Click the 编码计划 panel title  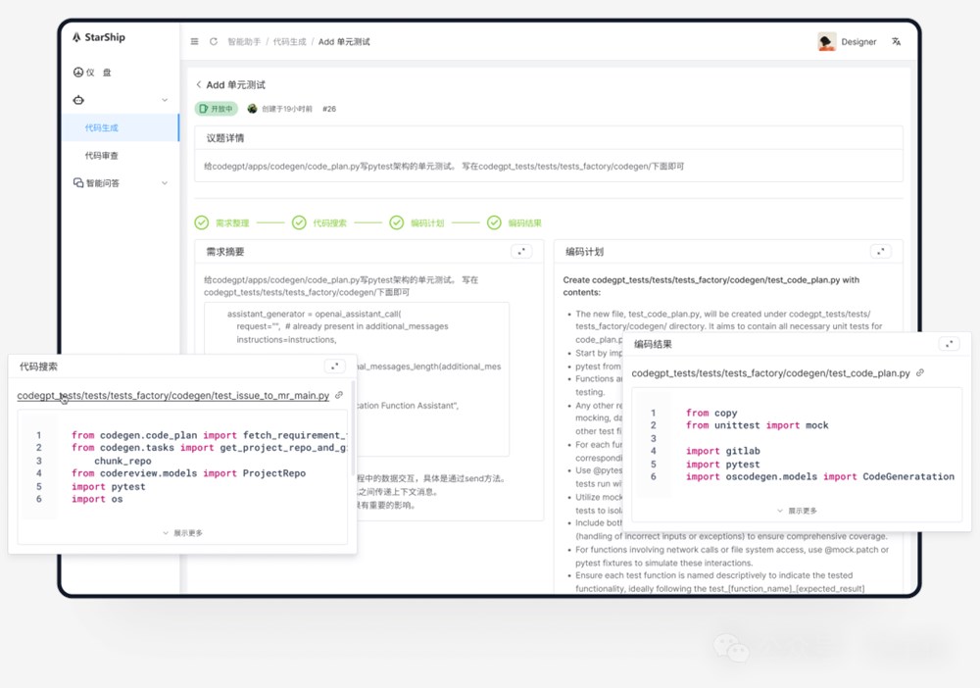(x=584, y=252)
